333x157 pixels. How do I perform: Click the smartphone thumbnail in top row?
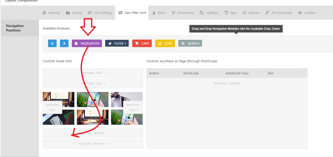coord(93,100)
